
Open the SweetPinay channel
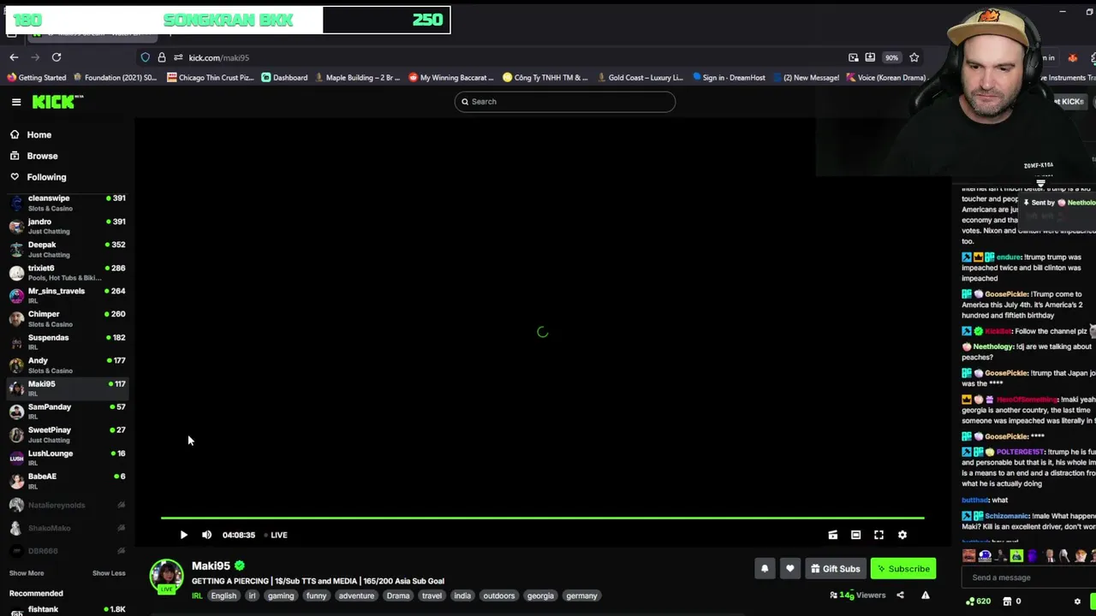pos(67,435)
